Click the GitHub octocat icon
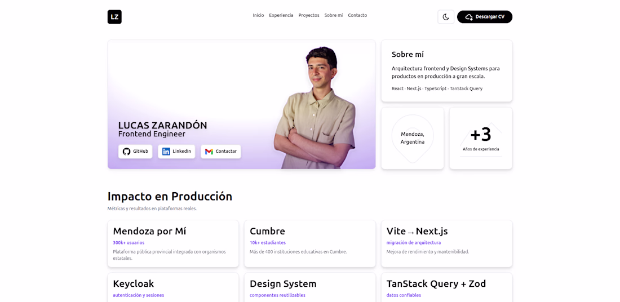The height and width of the screenshot is (302, 620). [x=126, y=152]
